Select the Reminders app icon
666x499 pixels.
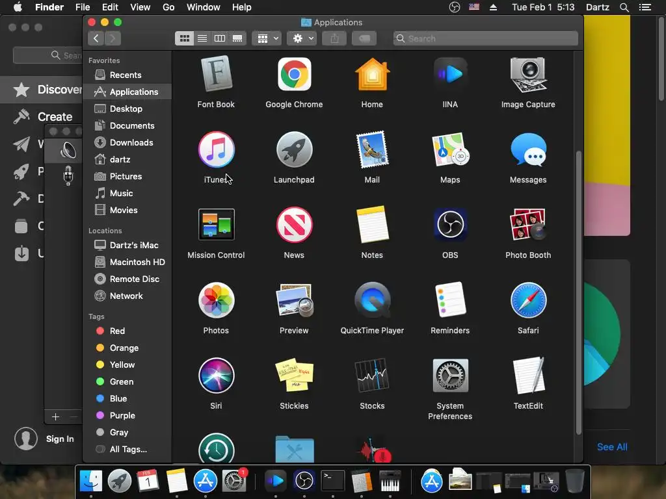pos(450,300)
